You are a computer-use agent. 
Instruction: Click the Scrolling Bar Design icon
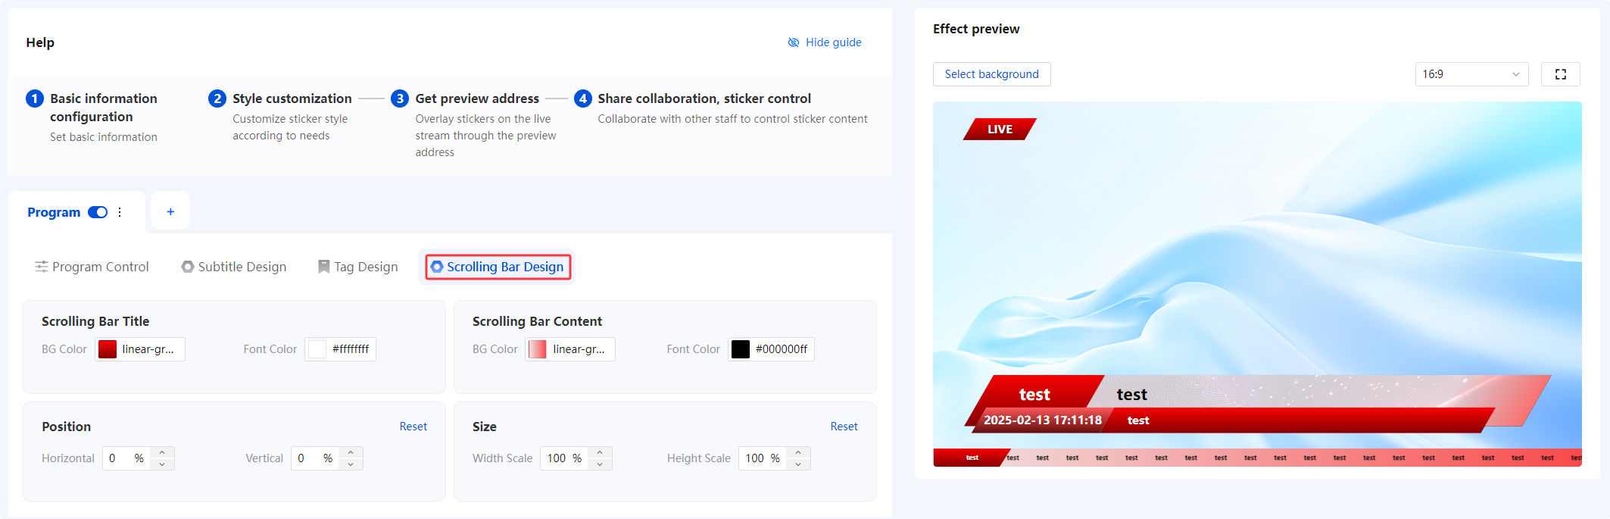pyautogui.click(x=437, y=267)
